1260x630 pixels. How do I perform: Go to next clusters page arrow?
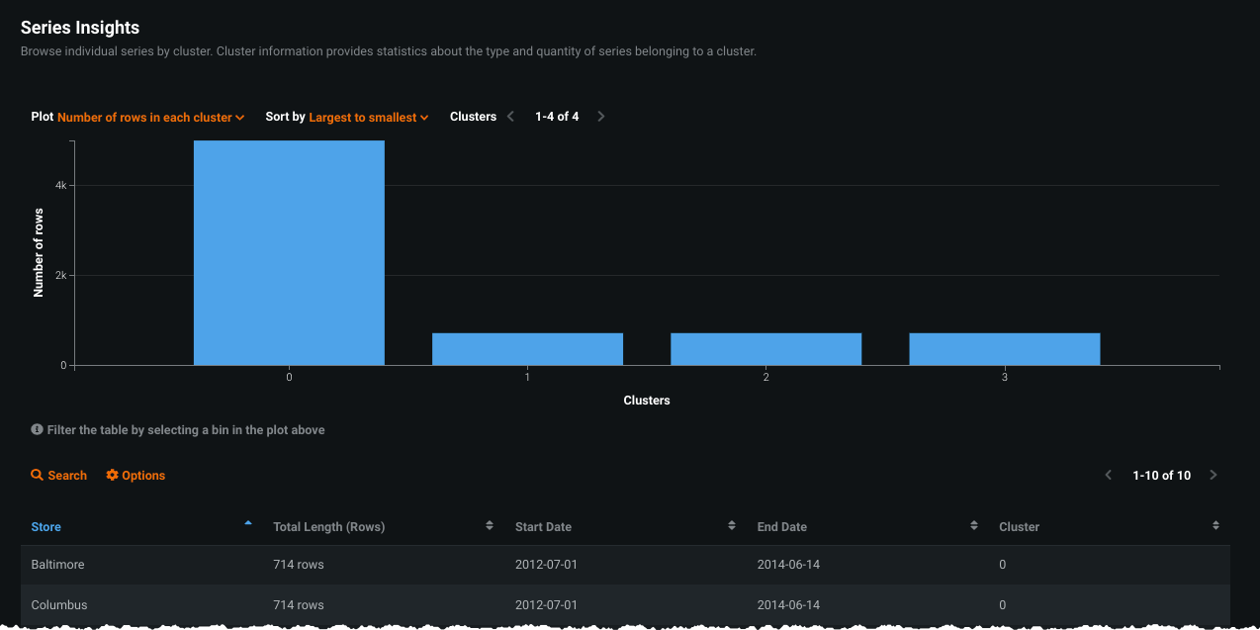pyautogui.click(x=601, y=117)
